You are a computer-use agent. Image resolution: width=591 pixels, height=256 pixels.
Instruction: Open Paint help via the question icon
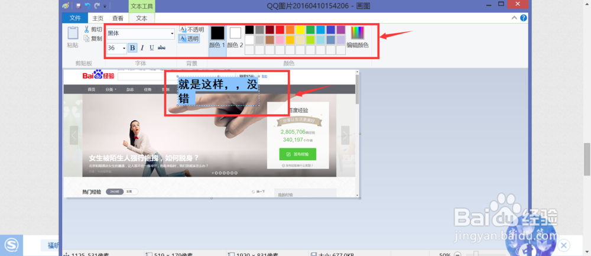click(523, 18)
